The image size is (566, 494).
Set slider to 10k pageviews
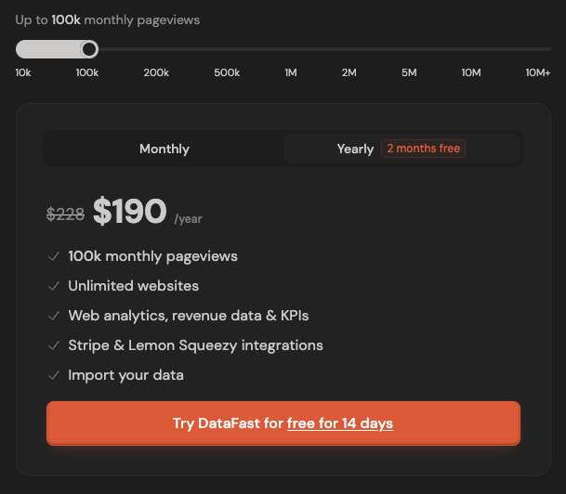[23, 72]
